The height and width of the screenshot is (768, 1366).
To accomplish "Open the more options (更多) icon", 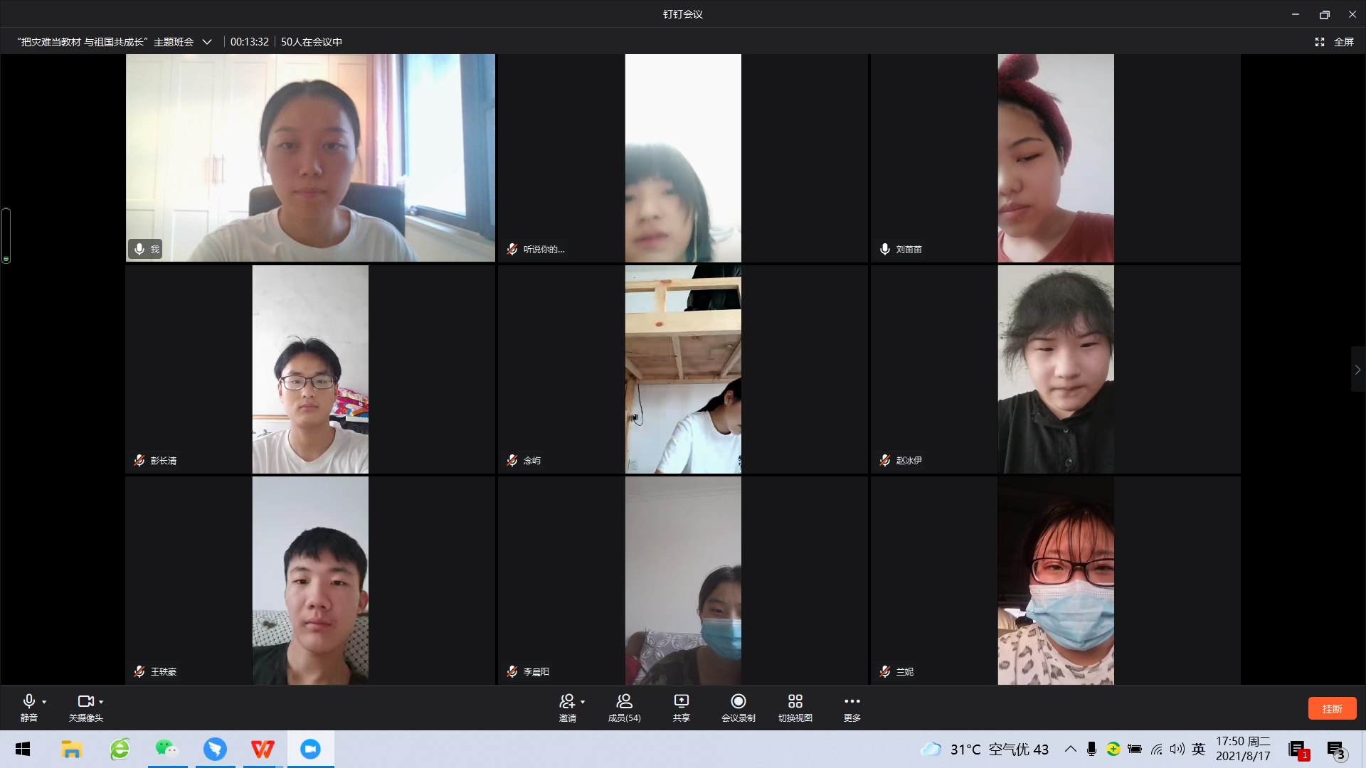I will pyautogui.click(x=852, y=702).
